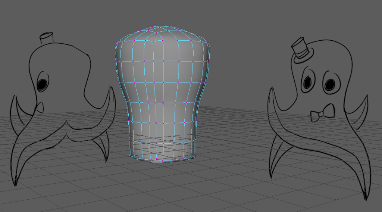Select the side-view octopus reference sketch
Viewport: 382px width, 212px height.
[63, 109]
